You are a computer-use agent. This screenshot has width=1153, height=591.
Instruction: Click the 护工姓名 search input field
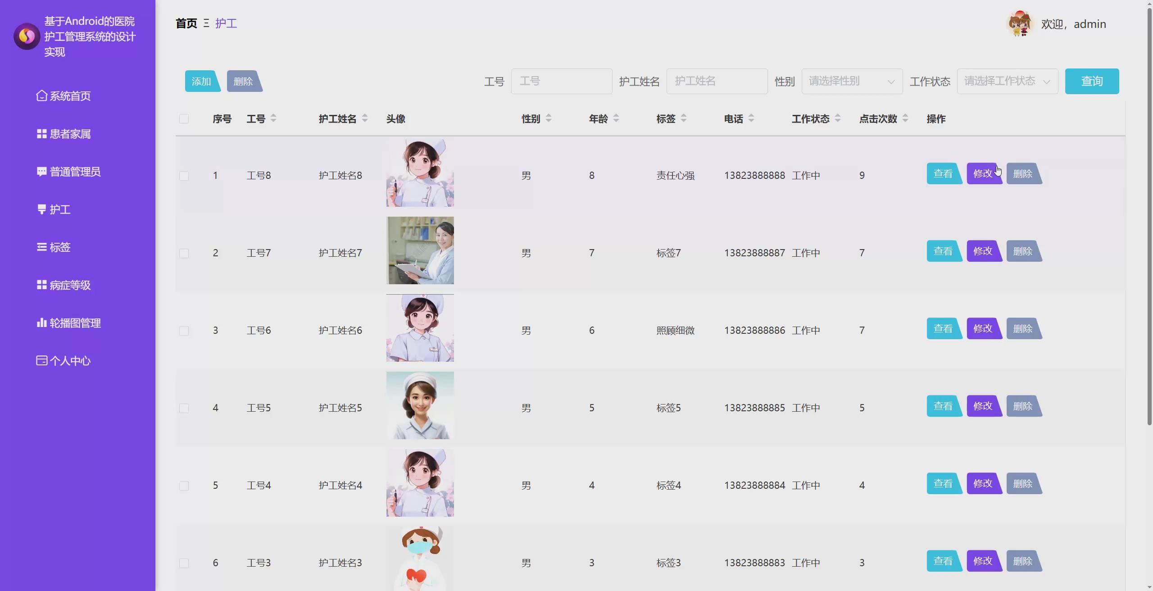[717, 82]
